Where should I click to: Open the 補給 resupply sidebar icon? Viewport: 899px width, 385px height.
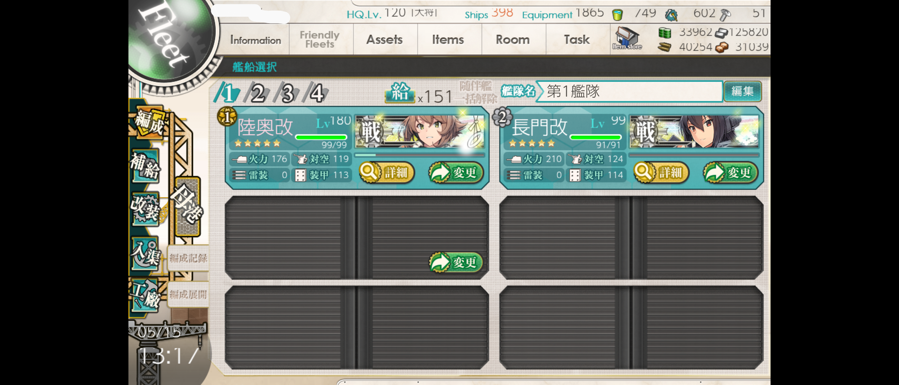click(145, 166)
